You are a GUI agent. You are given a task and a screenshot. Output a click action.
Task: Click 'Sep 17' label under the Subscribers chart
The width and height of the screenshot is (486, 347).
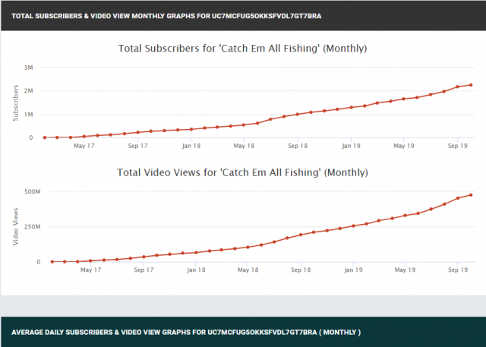click(138, 146)
